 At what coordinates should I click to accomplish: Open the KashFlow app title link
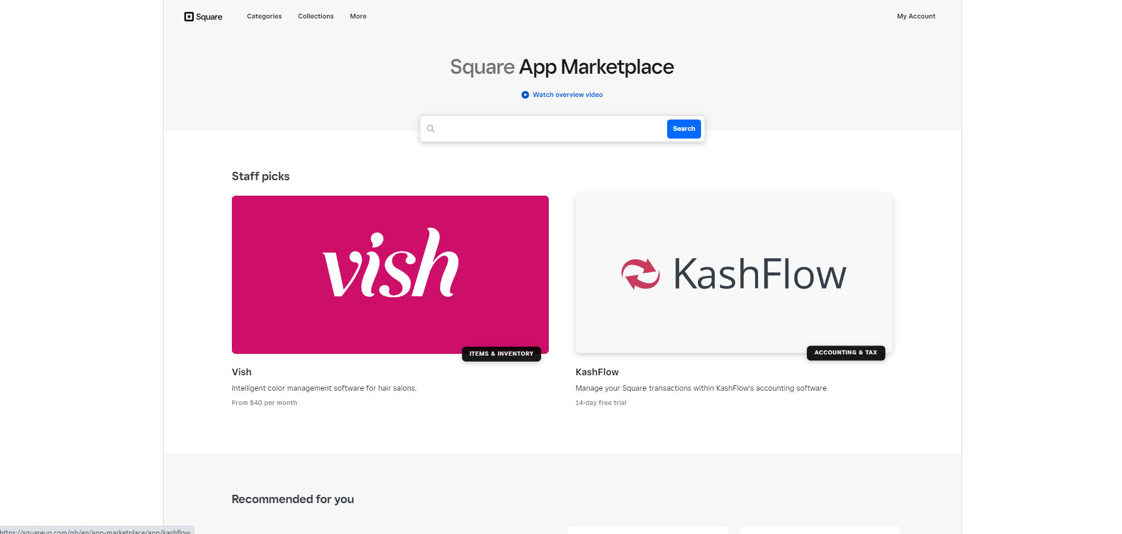coord(597,372)
